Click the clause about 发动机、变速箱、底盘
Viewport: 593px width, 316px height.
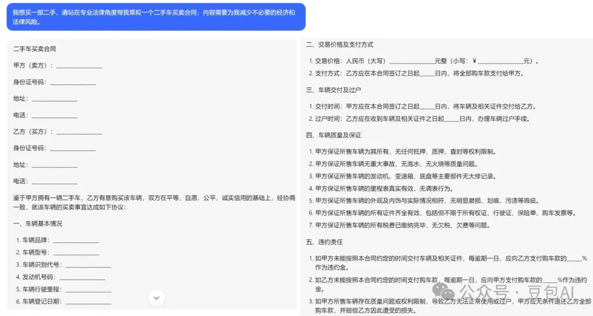[x=402, y=176]
